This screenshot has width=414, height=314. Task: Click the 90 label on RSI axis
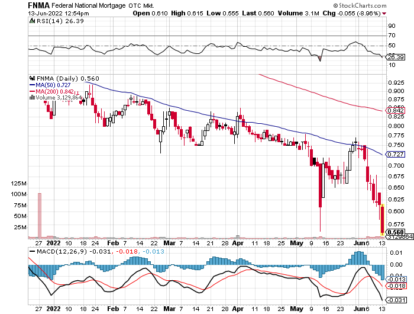[392, 26]
